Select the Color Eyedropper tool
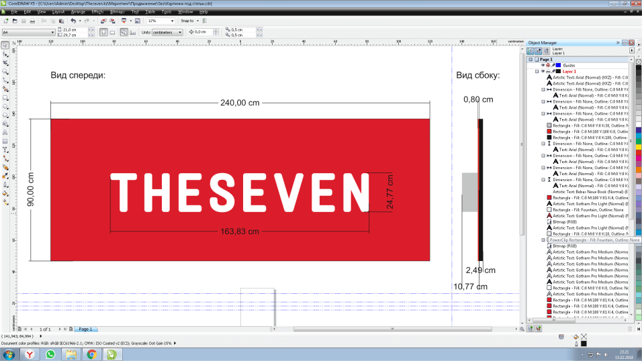This screenshot has width=642, height=361. coord(5,176)
